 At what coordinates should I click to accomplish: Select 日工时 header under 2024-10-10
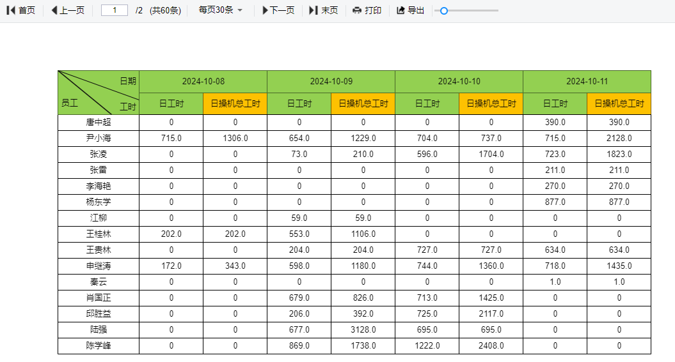tap(427, 103)
